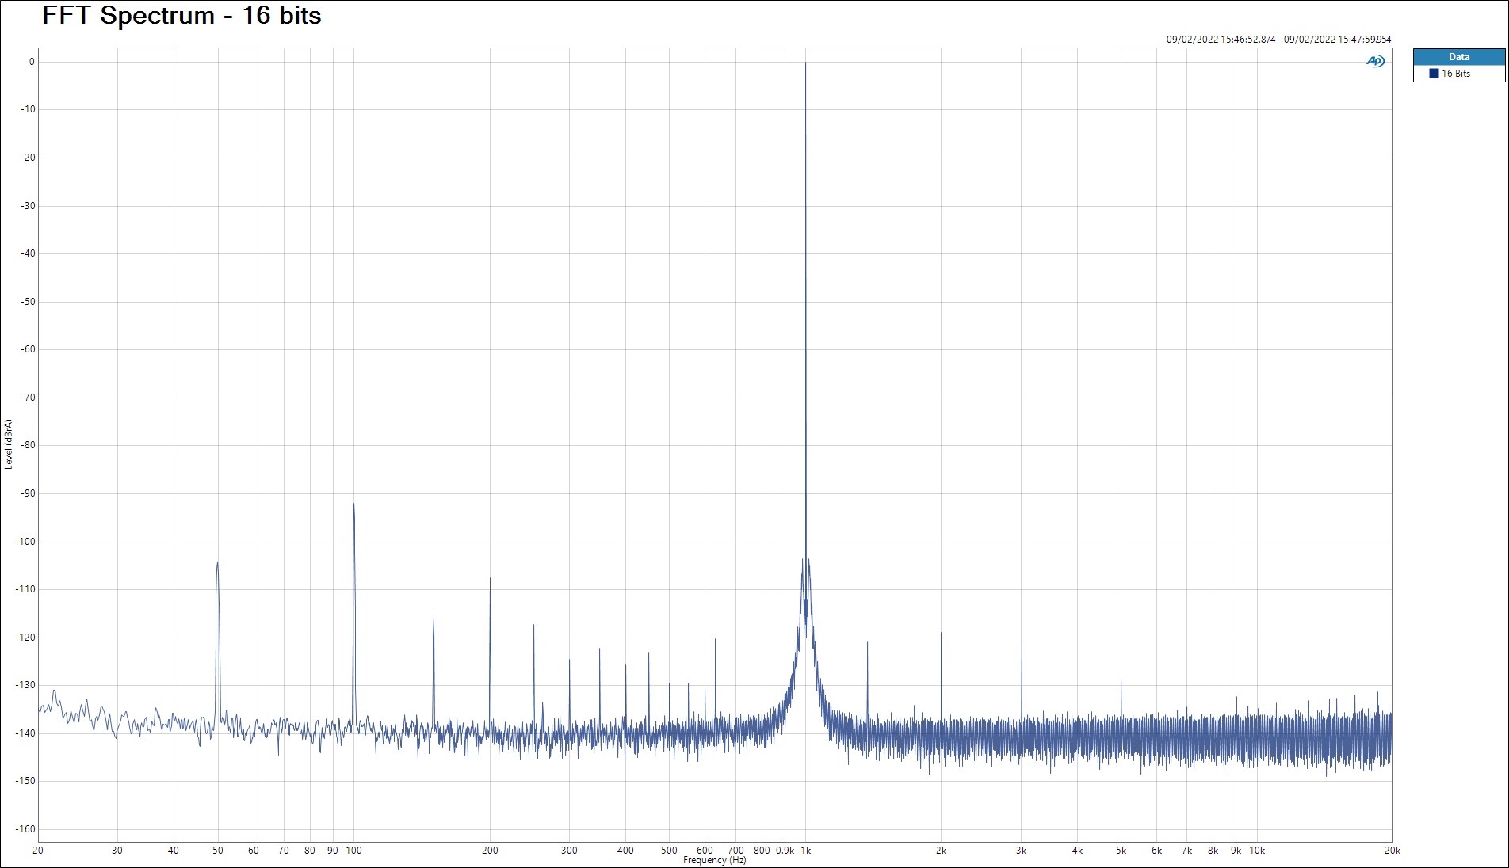Screen dimensions: 1509x868
Task: Click the 1k tick label on x-axis
Action: (x=805, y=851)
